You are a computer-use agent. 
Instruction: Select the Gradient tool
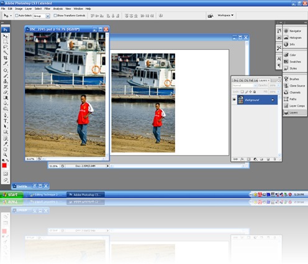point(6,97)
